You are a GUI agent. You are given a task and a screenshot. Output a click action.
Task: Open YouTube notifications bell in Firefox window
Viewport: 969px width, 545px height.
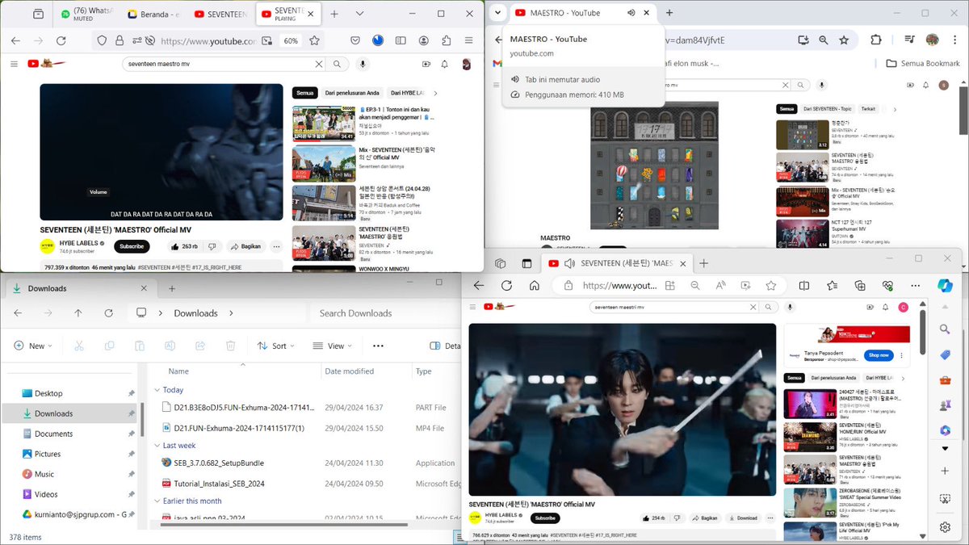(445, 64)
